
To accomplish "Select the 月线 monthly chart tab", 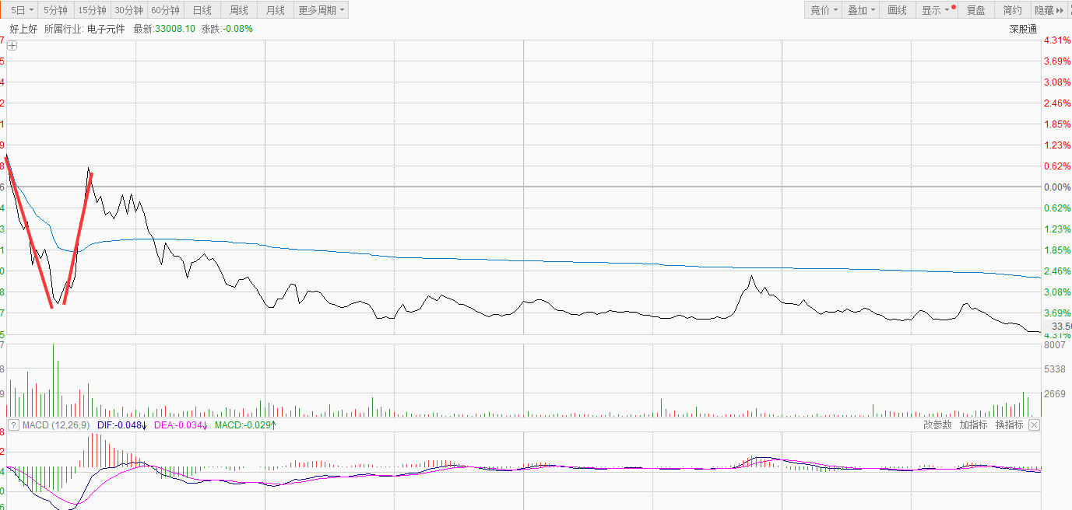I will (275, 10).
